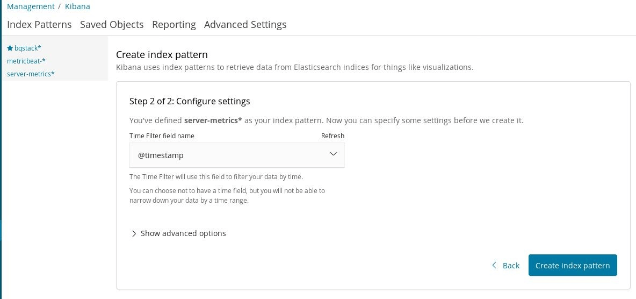Open the Time Filter field name dropdown
Viewport: 636px width, 299px height.
(x=236, y=155)
